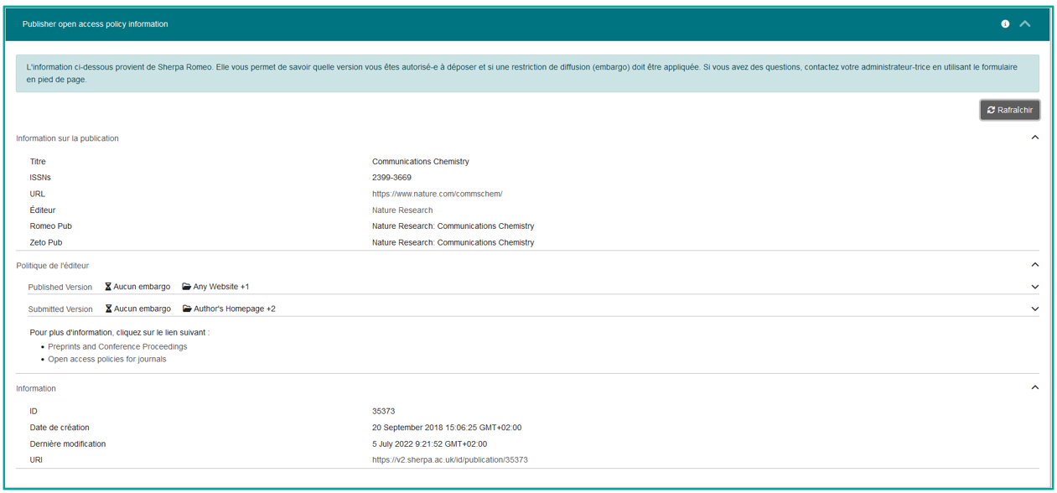Image resolution: width=1057 pixels, height=493 pixels.
Task: Collapse the bottom Information section
Action: pyautogui.click(x=1034, y=387)
